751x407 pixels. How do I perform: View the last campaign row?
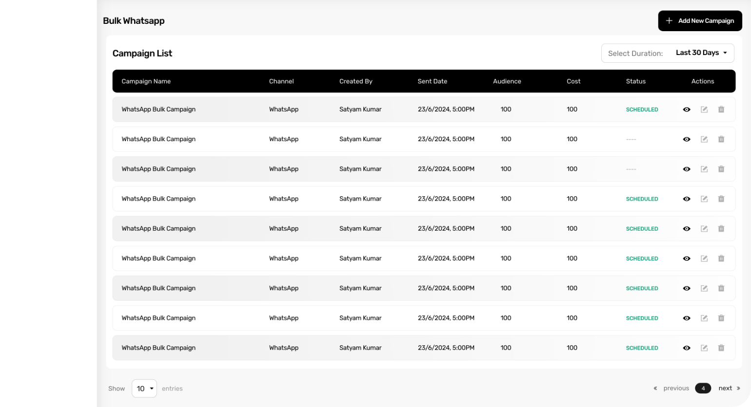(x=687, y=348)
